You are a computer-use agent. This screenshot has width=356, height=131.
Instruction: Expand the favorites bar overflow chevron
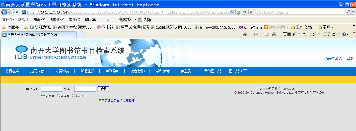354,26
